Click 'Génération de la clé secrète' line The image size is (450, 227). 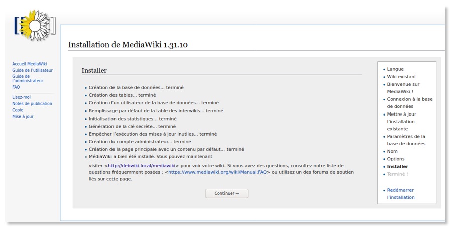coord(132,126)
